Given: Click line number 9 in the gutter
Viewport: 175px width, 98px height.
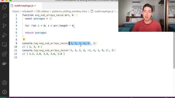Looking at the screenshot, I should pyautogui.click(x=16, y=43).
